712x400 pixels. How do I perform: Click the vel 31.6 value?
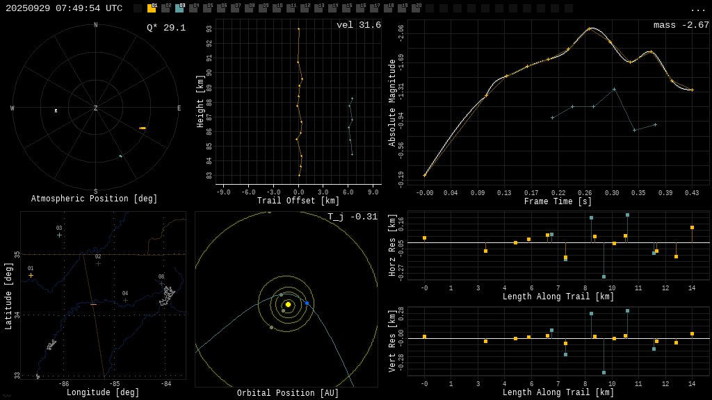click(359, 25)
